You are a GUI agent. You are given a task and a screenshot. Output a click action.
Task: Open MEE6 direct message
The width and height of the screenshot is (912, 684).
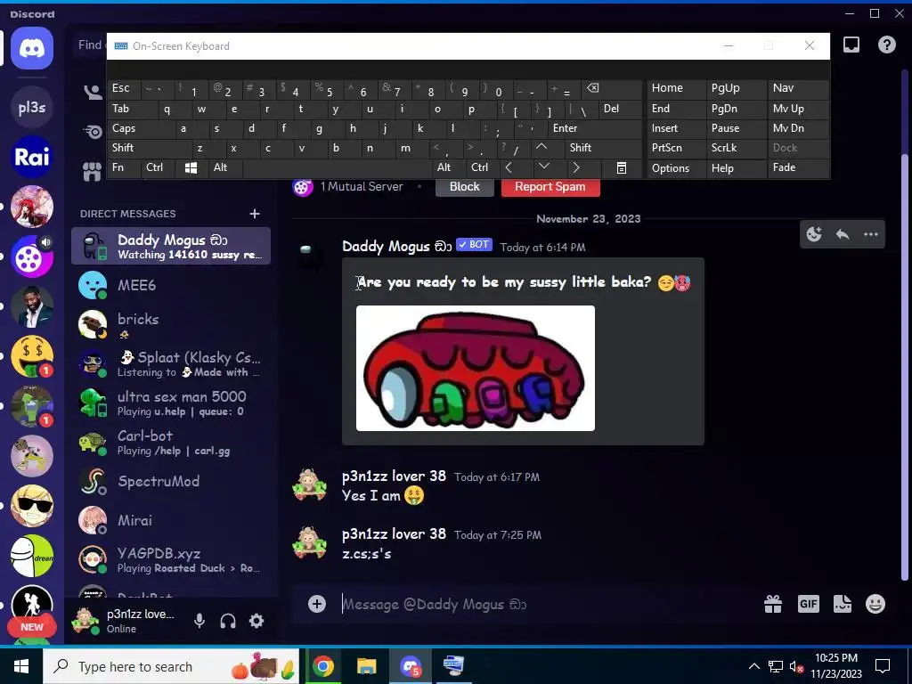click(171, 285)
